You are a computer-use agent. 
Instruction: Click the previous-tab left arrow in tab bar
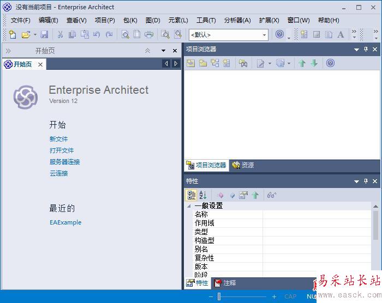click(166, 64)
